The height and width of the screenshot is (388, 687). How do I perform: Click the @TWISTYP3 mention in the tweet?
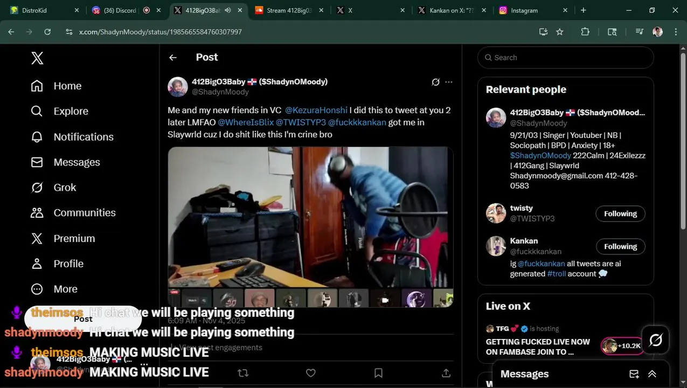coord(301,122)
